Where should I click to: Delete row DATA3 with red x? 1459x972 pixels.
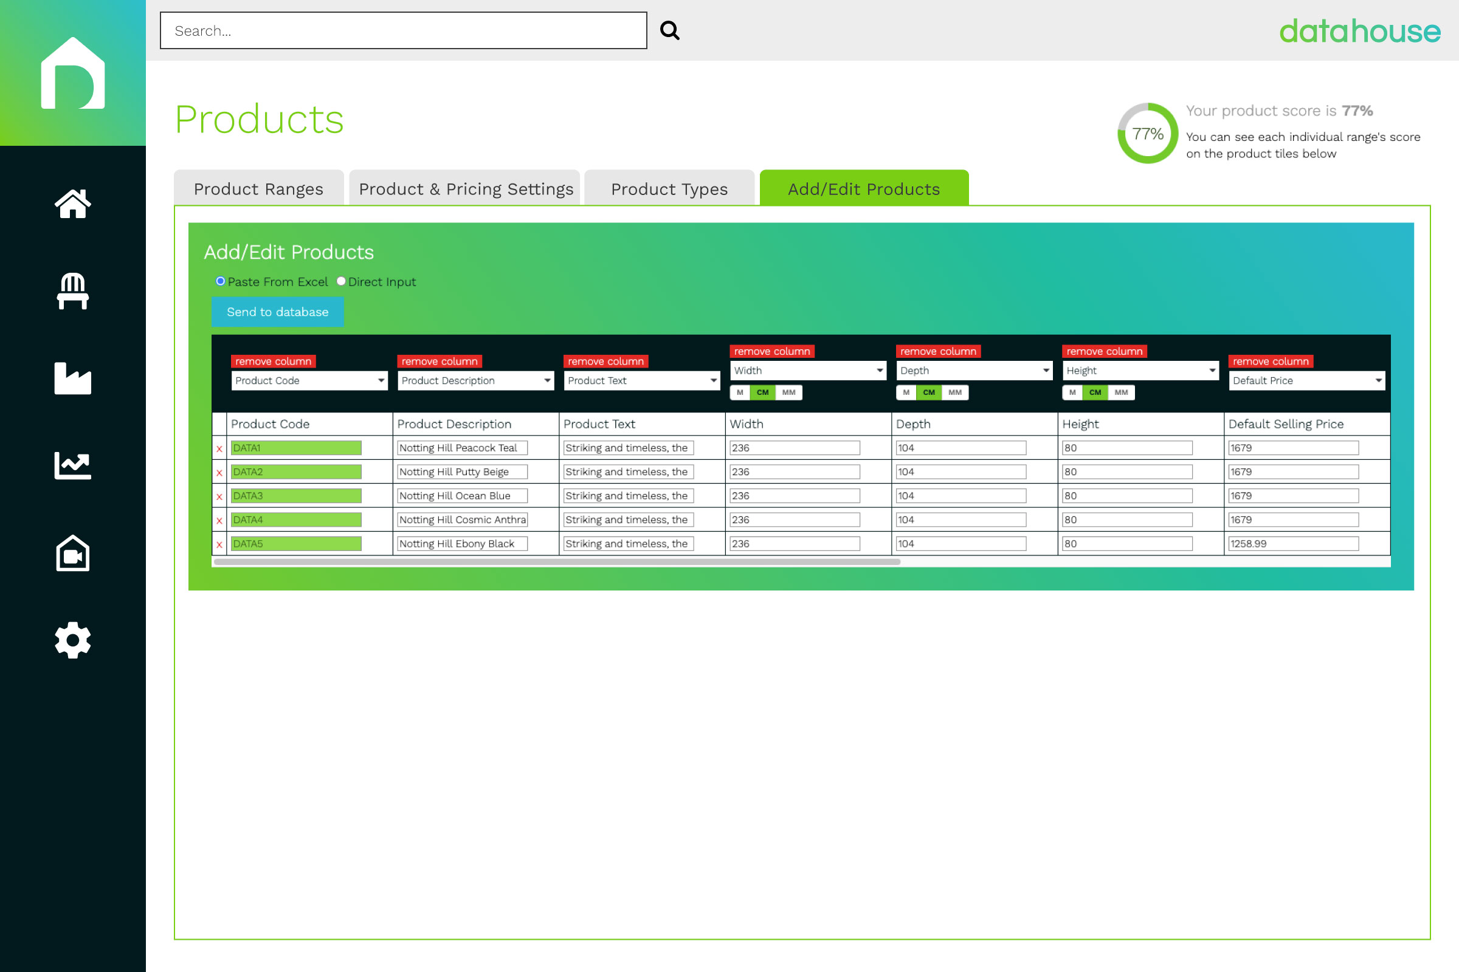tap(219, 497)
